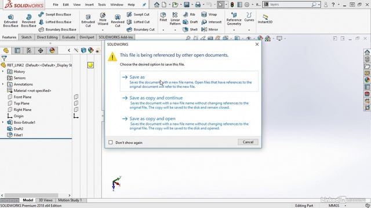Click the layers search input field
The height and width of the screenshot is (208, 371).
(x=290, y=5)
